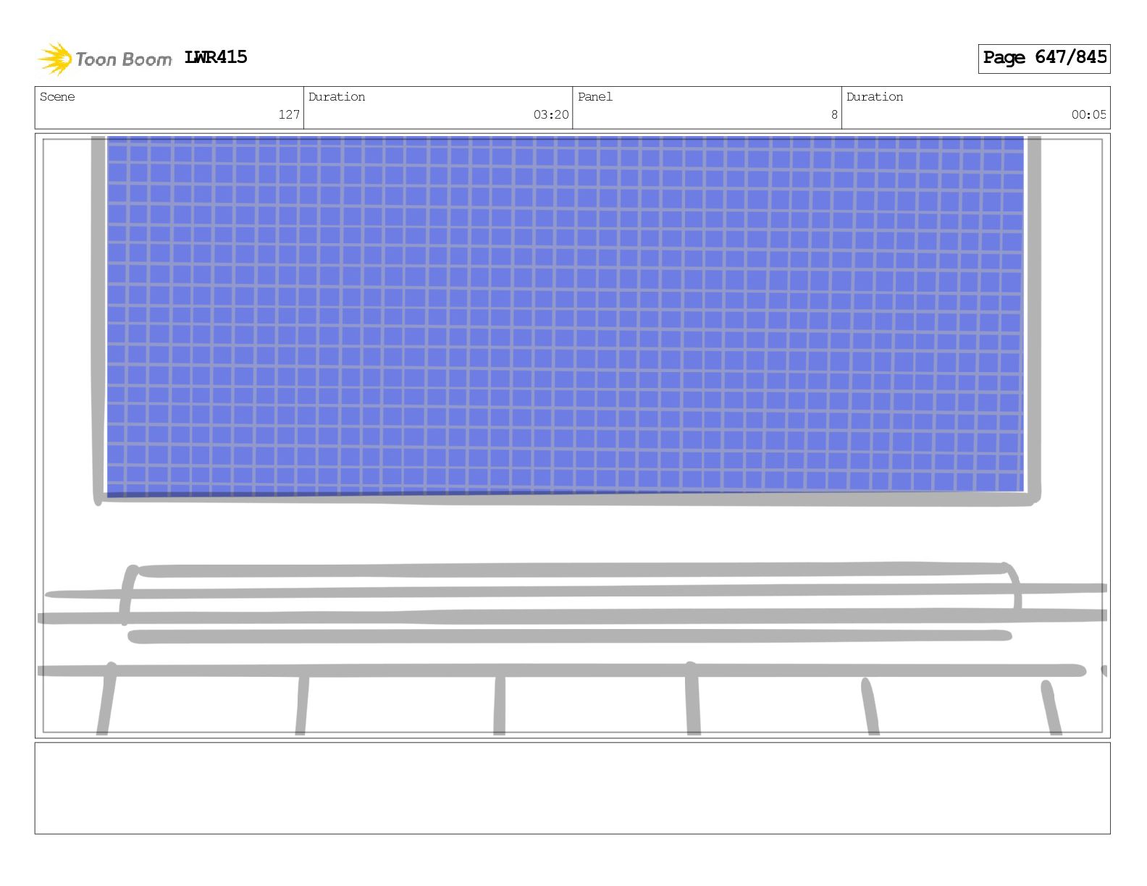Click the empty notes box below the panel
The height and width of the screenshot is (886, 1147).
572,788
